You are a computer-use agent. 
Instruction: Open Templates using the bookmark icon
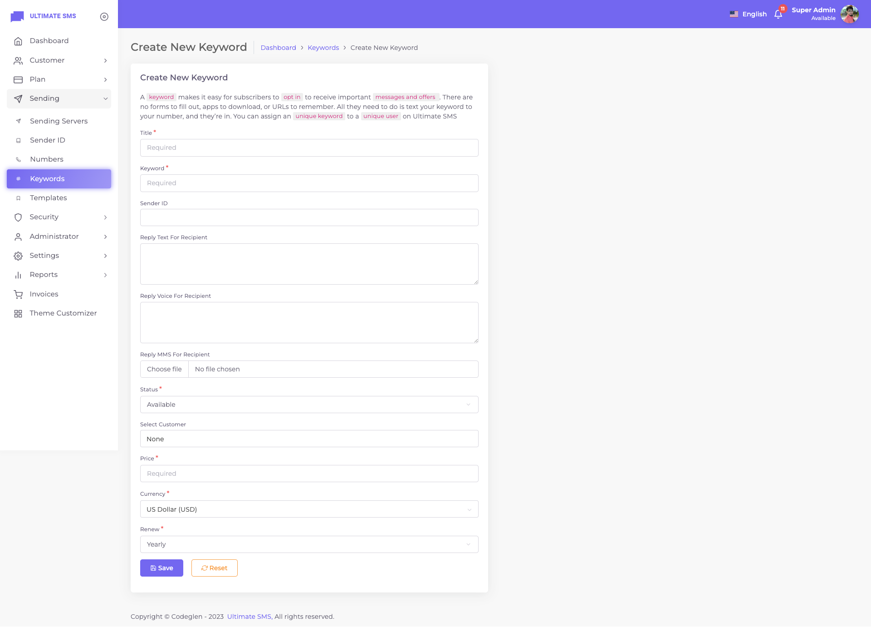[x=18, y=198]
